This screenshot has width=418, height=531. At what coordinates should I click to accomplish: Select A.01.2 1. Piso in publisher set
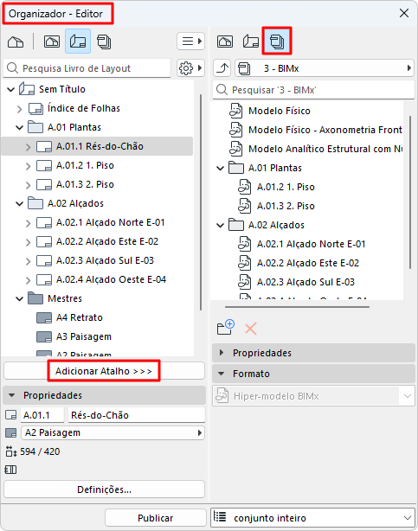click(286, 187)
